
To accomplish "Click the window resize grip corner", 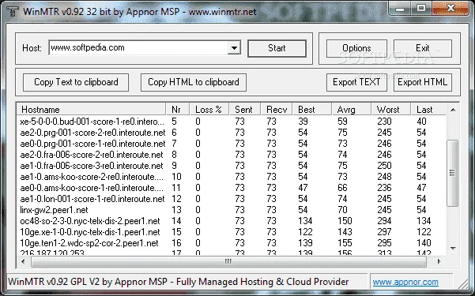I will pos(462,284).
